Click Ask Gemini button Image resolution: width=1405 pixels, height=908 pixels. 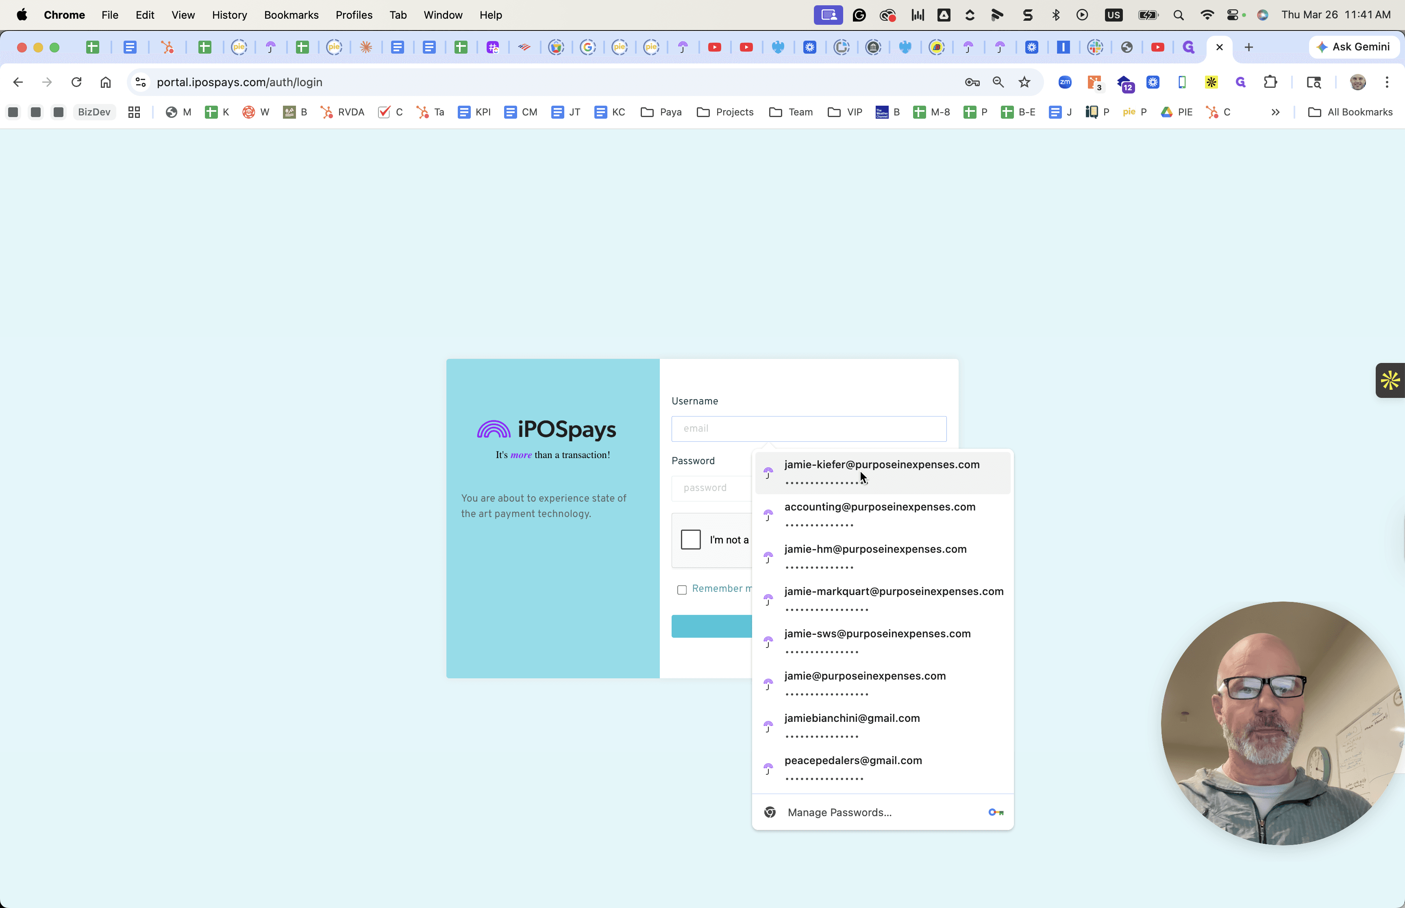(1354, 47)
